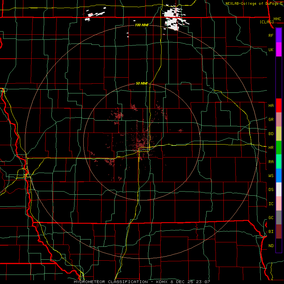Viewport: 284px width, 284px height.
Task: Click the DS legend label
Action: (271, 190)
